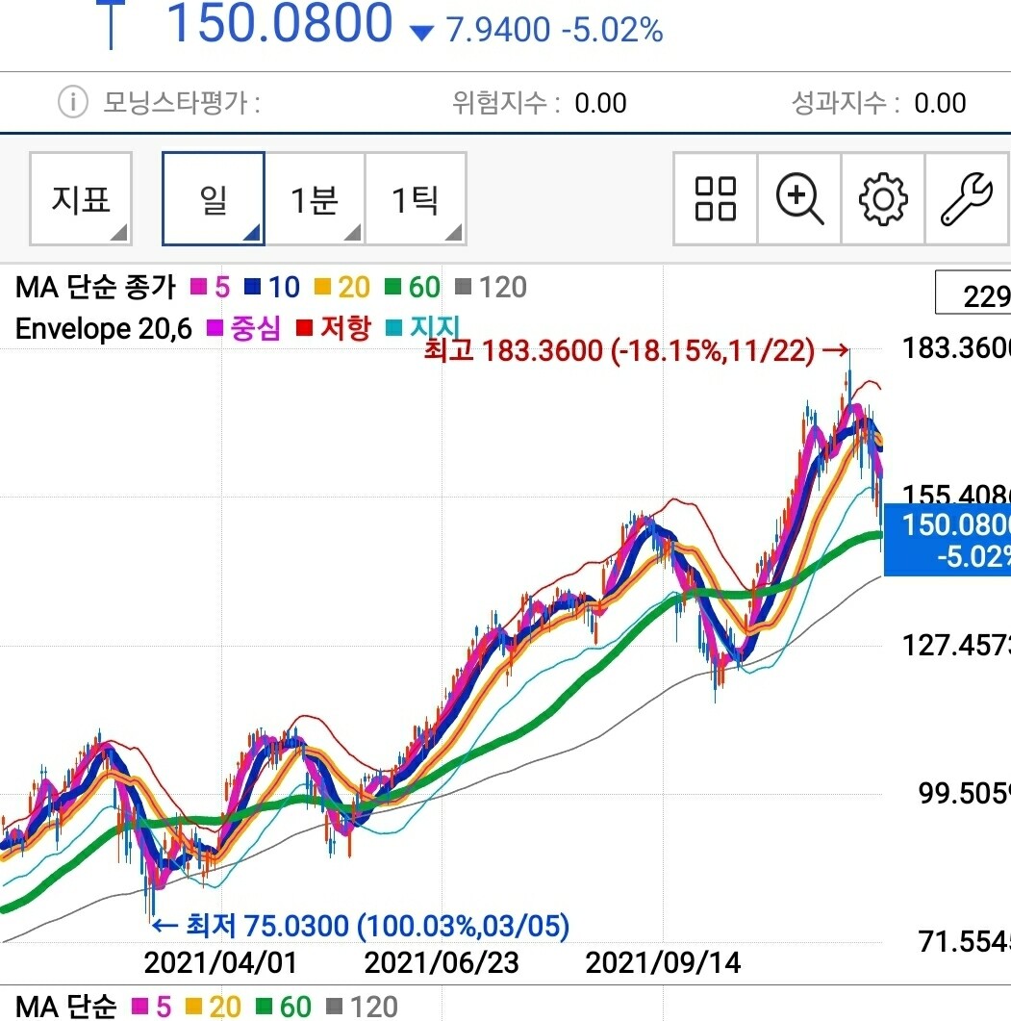Click the MA 단순 종가 legend label

click(96, 287)
